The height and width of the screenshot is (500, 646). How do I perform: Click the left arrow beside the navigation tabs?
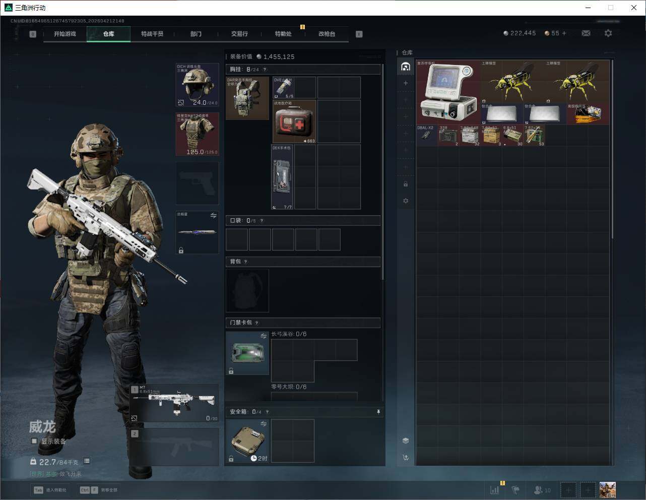[x=33, y=34]
